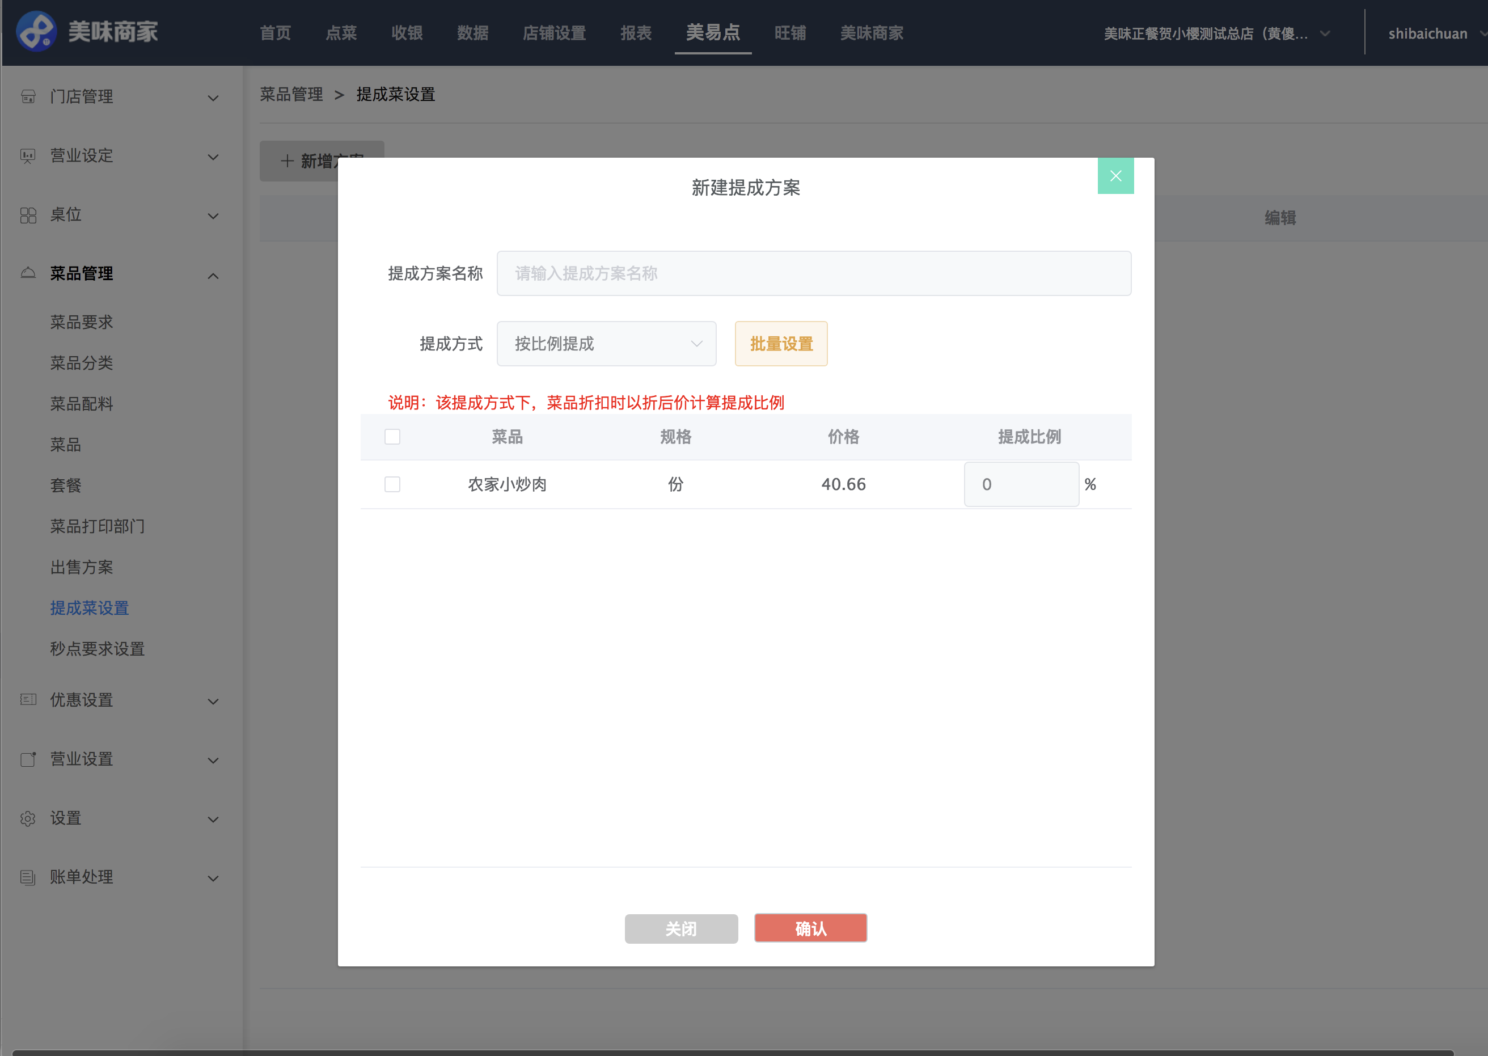Open 出售方案 in the sidebar
Viewport: 1488px width, 1056px height.
pyautogui.click(x=81, y=567)
